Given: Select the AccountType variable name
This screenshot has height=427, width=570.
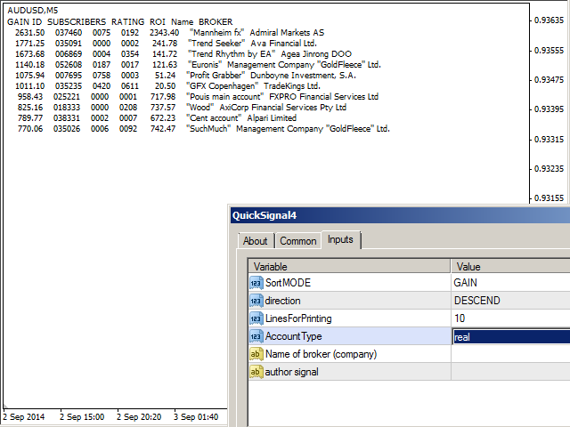Looking at the screenshot, I should (293, 336).
